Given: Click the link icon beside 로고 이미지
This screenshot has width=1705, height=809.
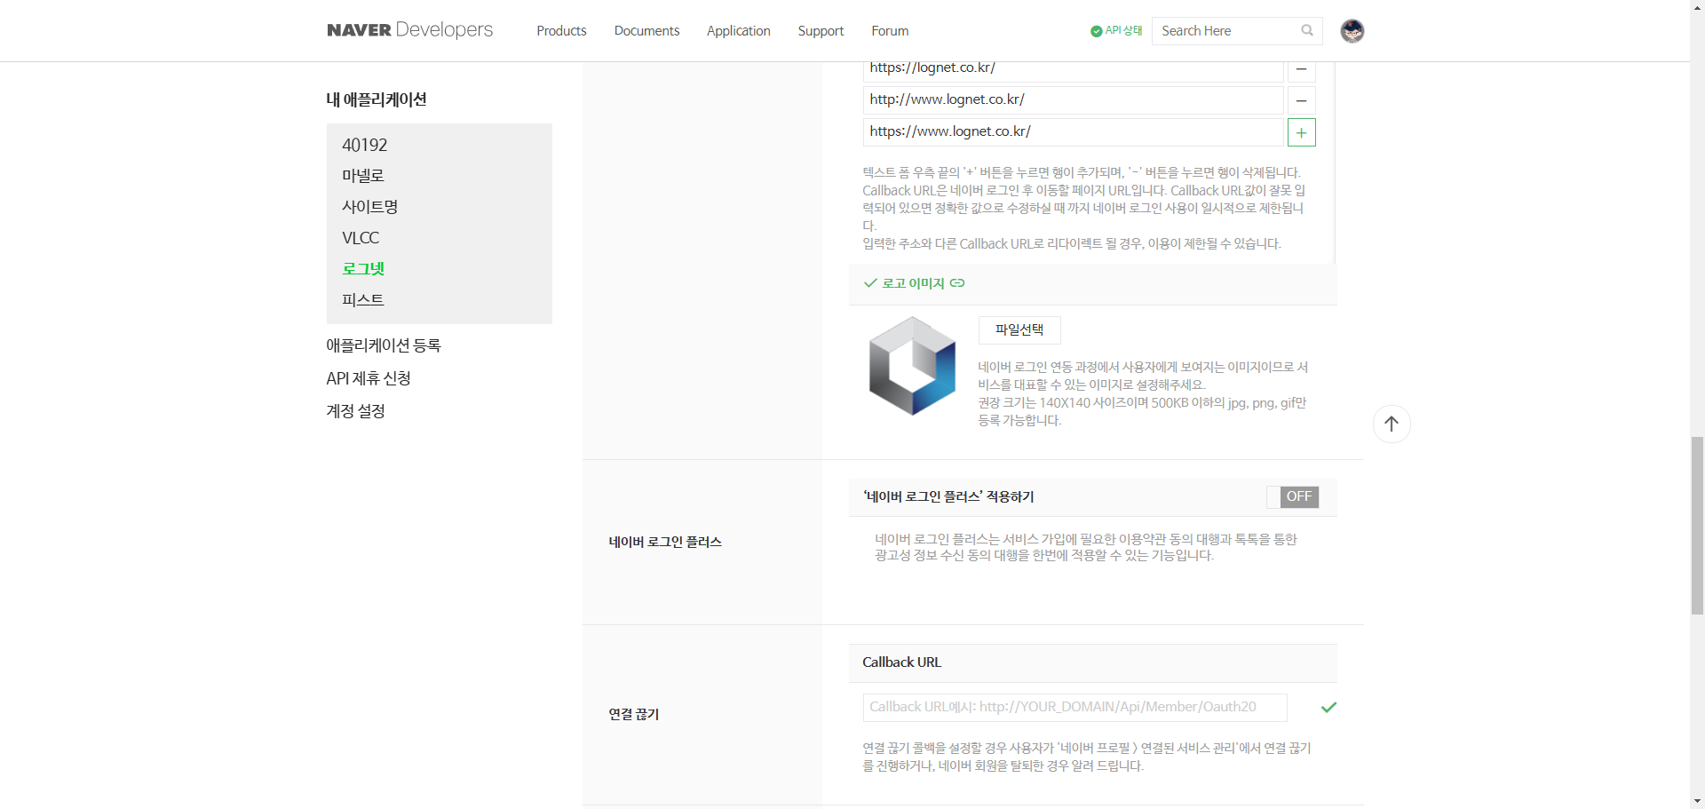Looking at the screenshot, I should point(957,283).
